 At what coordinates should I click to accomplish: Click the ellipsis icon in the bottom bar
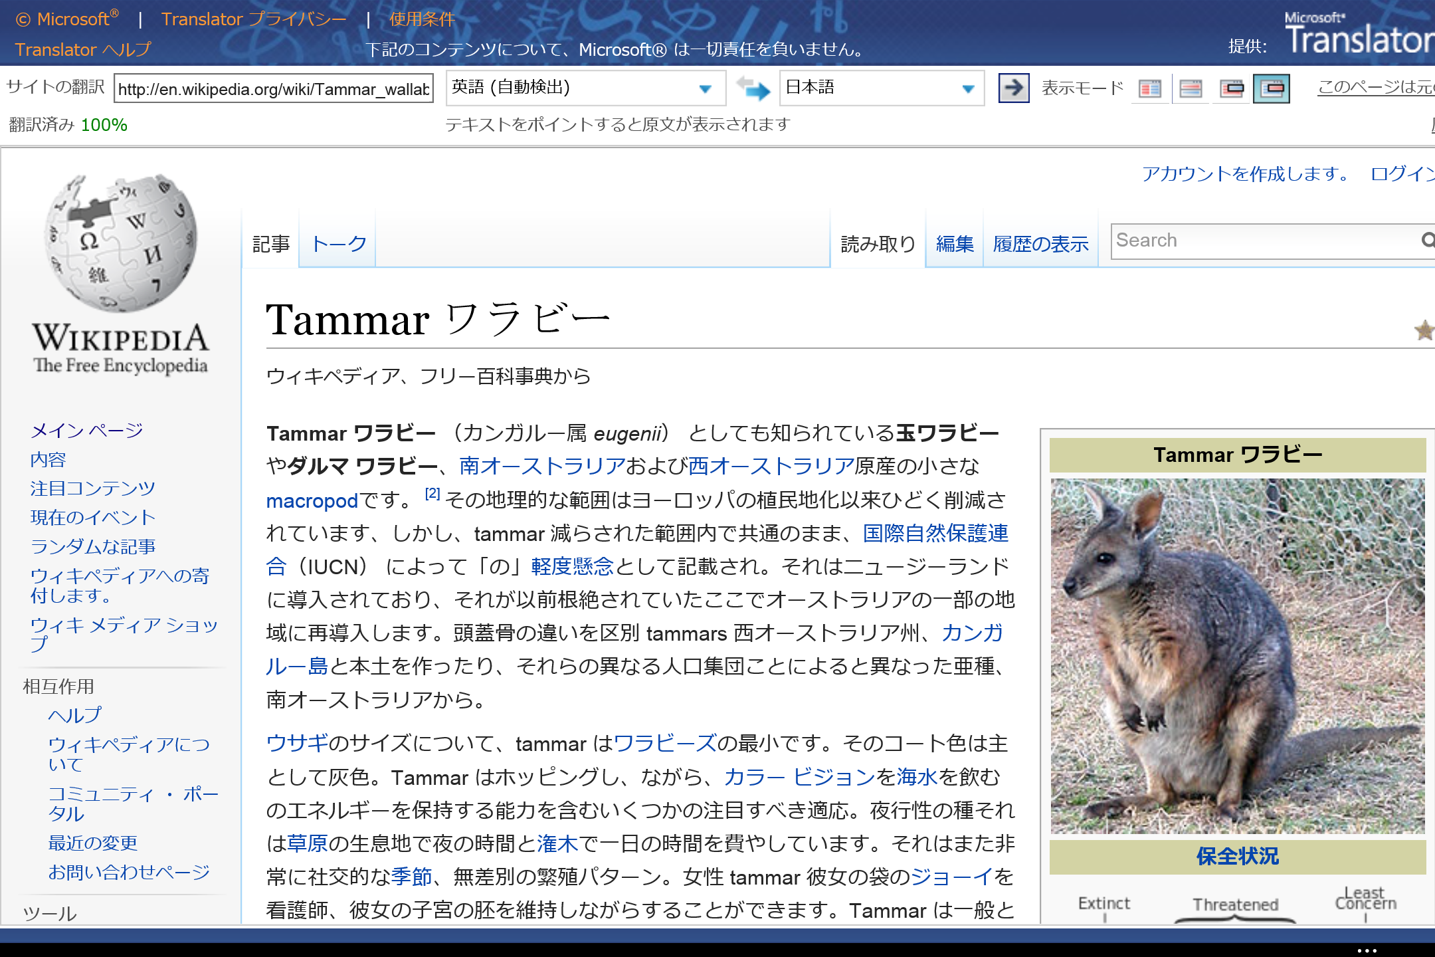pyautogui.click(x=1367, y=949)
